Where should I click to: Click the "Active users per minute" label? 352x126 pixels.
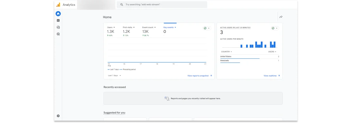232,39
